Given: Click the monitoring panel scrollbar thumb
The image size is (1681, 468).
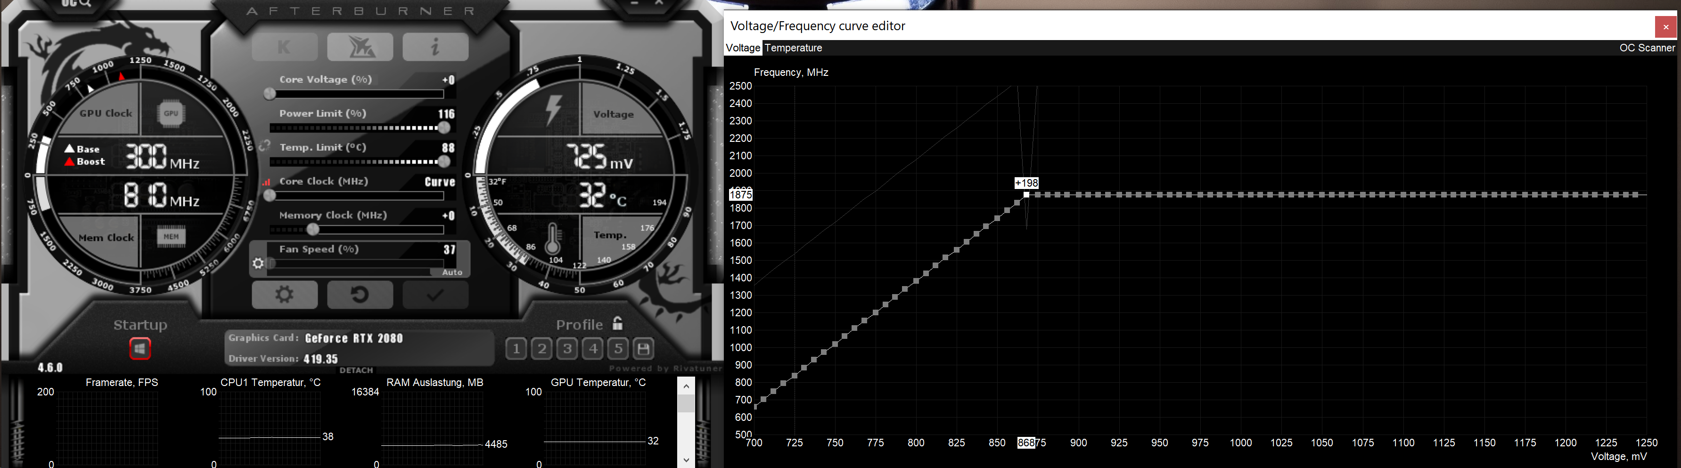Looking at the screenshot, I should coord(686,403).
